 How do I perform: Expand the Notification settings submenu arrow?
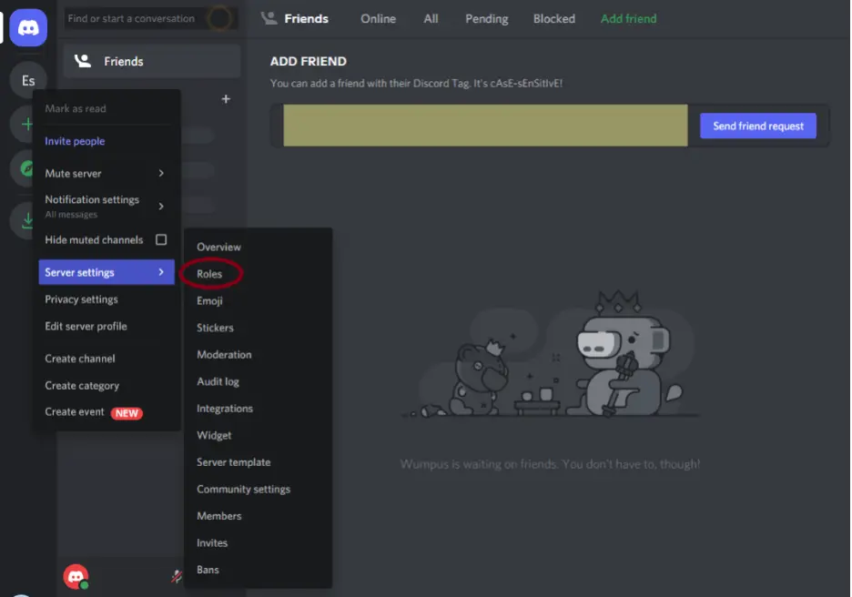(x=161, y=206)
